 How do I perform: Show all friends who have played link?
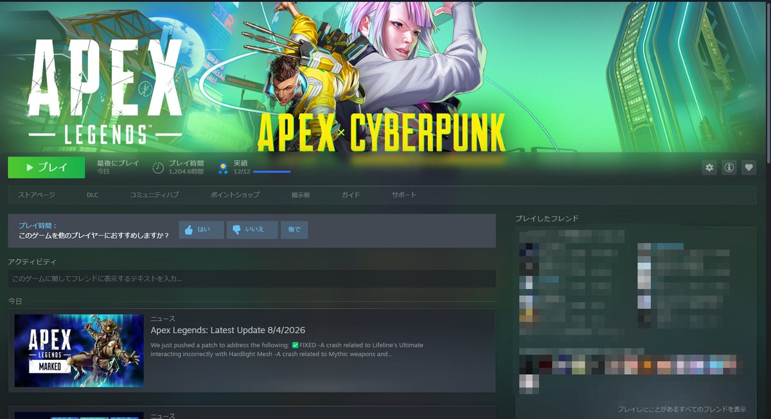click(682, 409)
